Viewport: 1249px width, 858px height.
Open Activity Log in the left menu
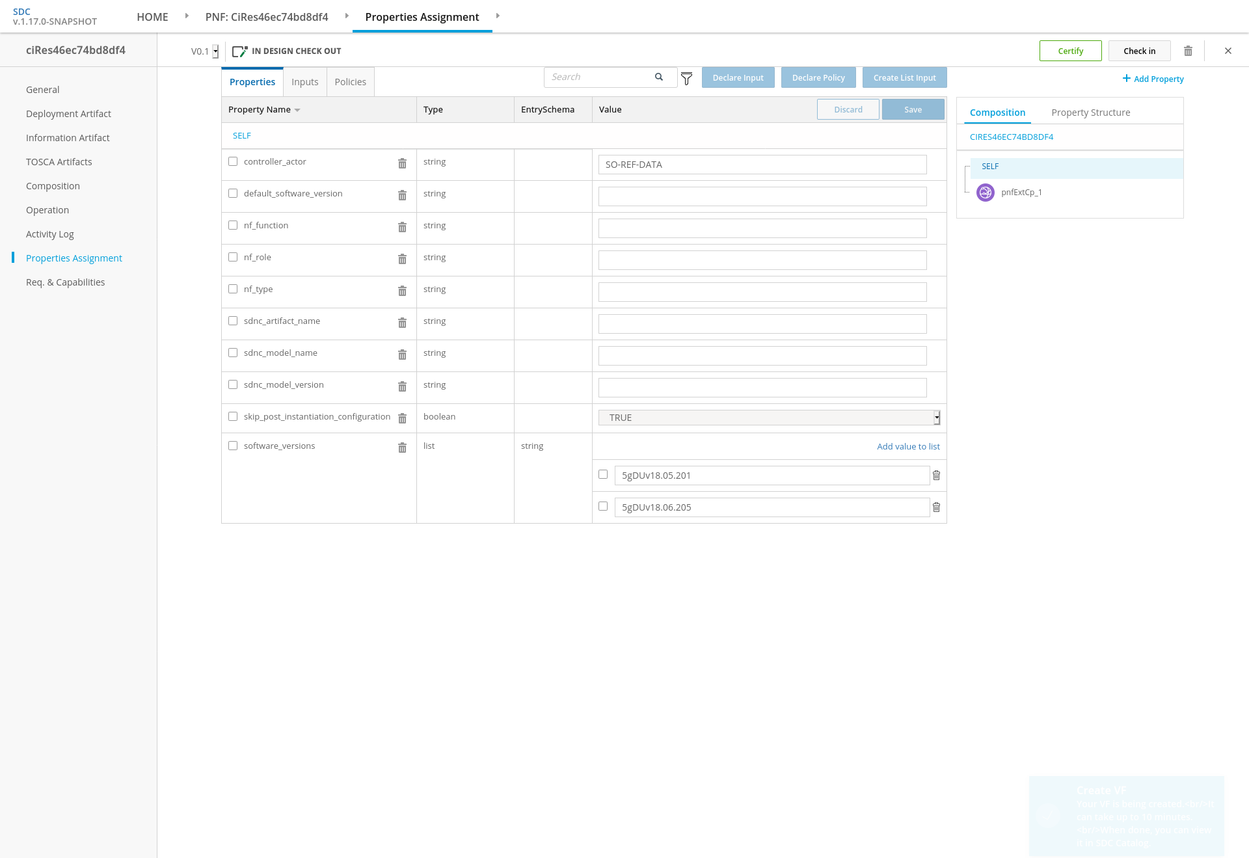tap(50, 234)
